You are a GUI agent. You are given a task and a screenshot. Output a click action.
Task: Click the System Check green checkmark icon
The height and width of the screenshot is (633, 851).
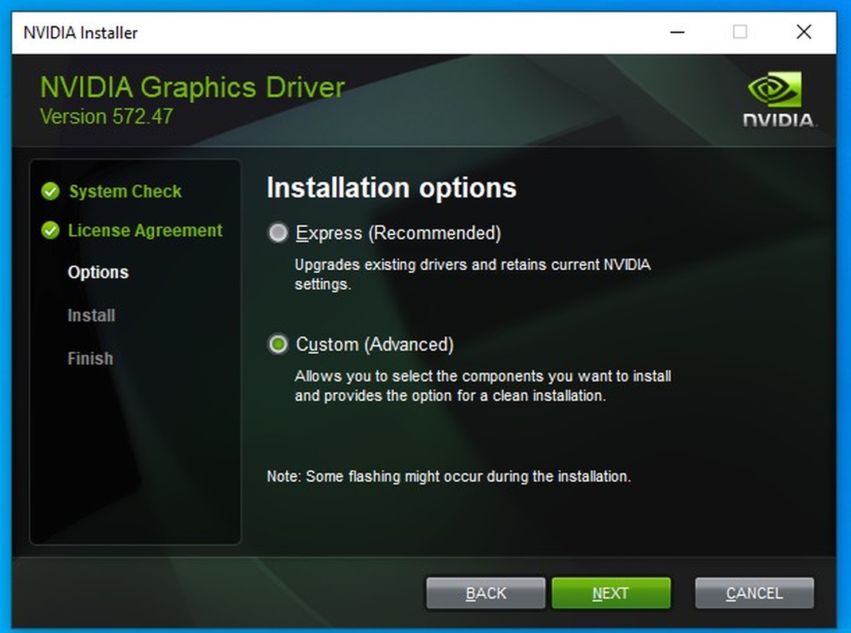(x=50, y=191)
